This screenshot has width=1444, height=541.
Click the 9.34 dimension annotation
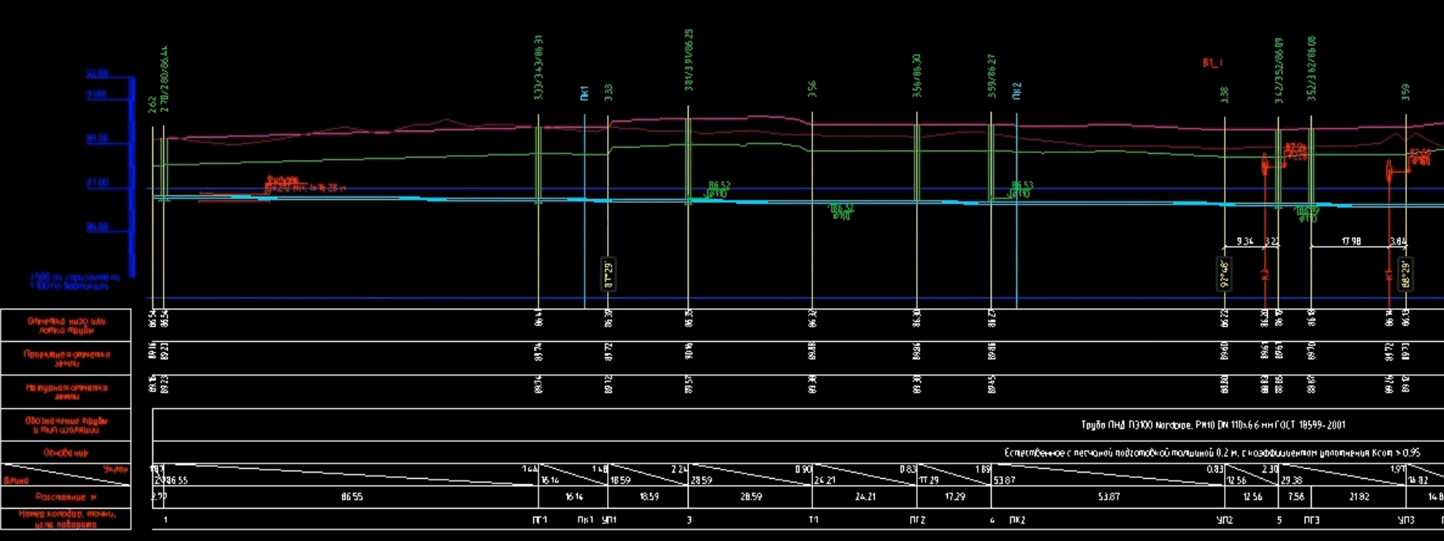click(x=1245, y=241)
